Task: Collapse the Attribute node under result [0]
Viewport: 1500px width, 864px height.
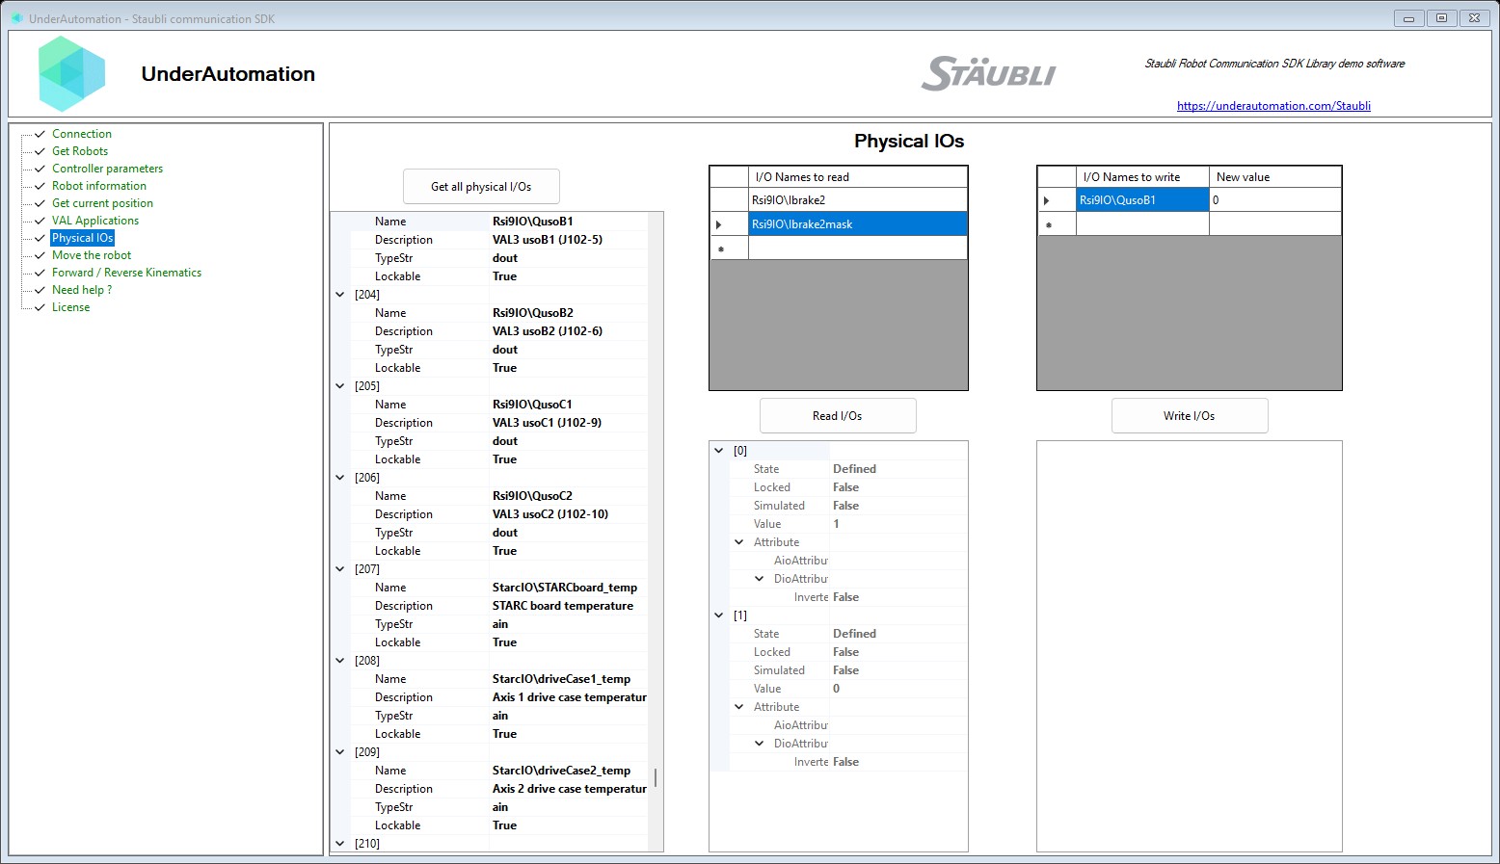Action: (739, 541)
